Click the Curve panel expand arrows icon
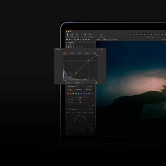Viewport: 166px width, 166px height. point(98,49)
